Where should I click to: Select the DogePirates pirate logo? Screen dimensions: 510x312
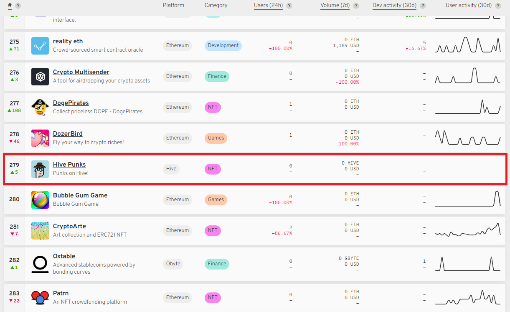[x=40, y=107]
